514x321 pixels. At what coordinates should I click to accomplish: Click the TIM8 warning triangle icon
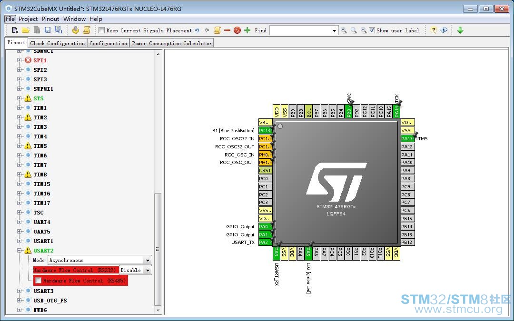(x=28, y=174)
